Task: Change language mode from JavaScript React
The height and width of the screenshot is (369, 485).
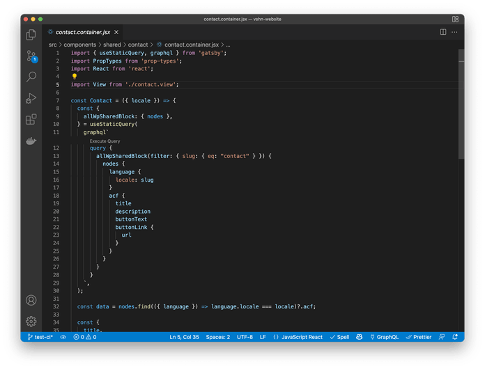Action: click(298, 337)
